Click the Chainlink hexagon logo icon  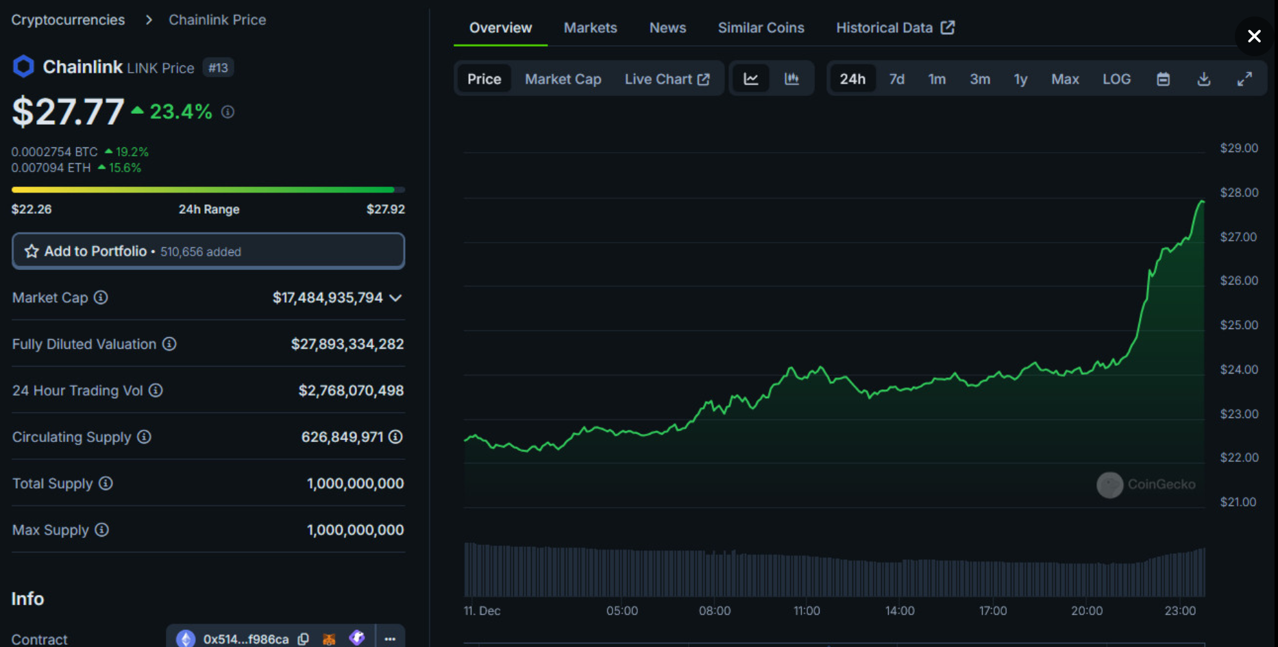click(23, 66)
